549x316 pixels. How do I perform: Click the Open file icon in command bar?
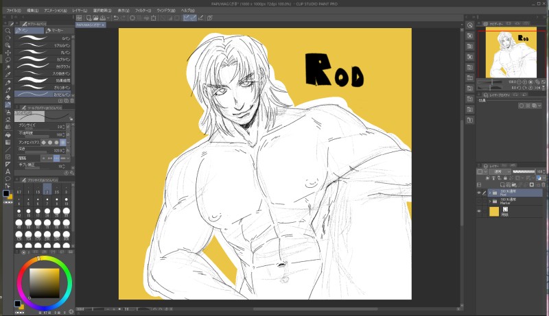(x=95, y=18)
